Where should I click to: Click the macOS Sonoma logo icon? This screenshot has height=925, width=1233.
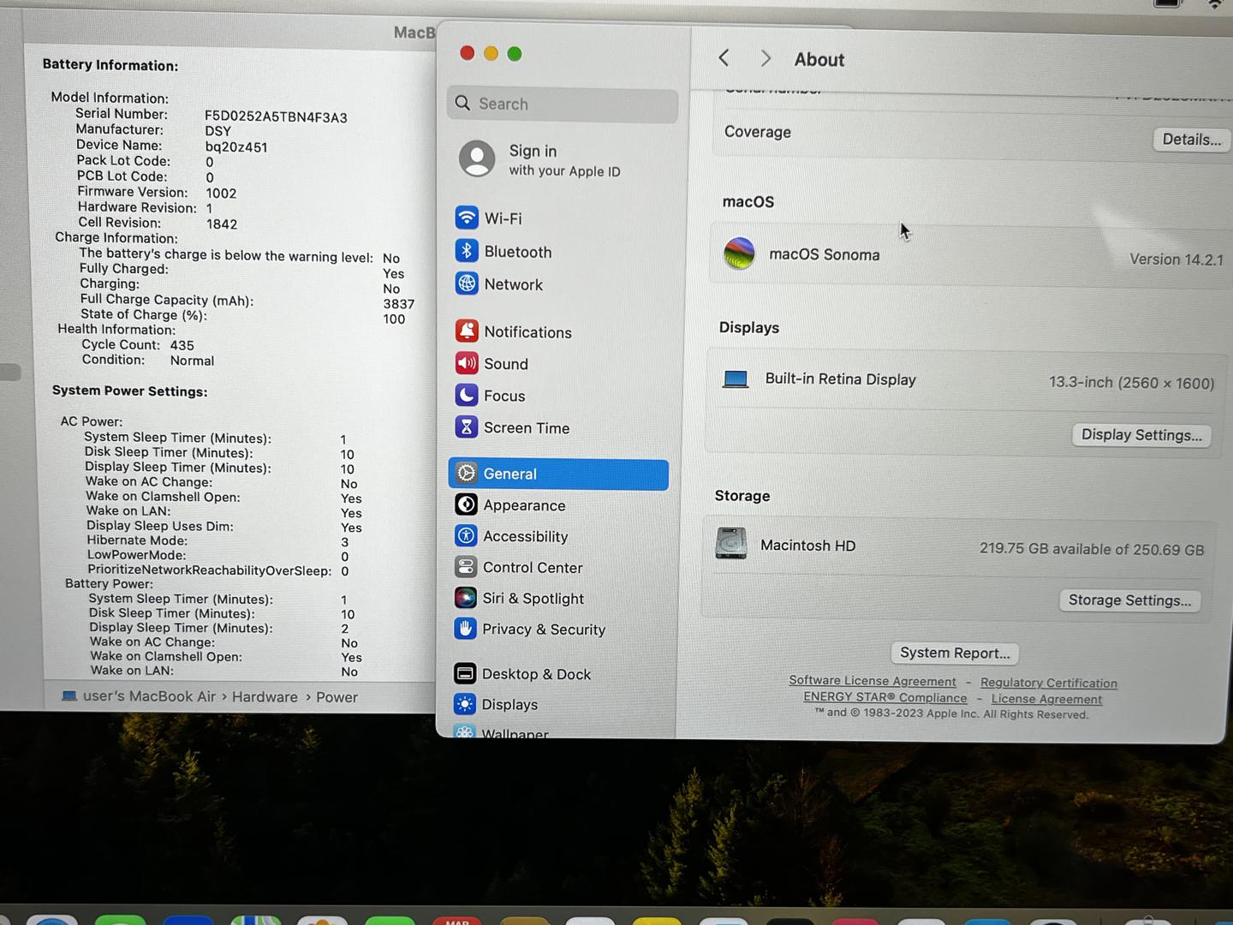pyautogui.click(x=739, y=254)
